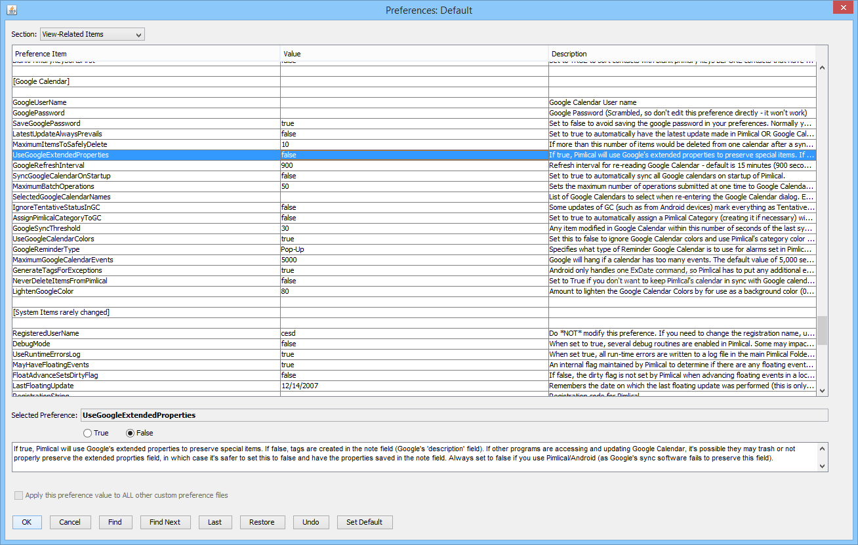Click the Undo button
858x545 pixels.
point(311,522)
